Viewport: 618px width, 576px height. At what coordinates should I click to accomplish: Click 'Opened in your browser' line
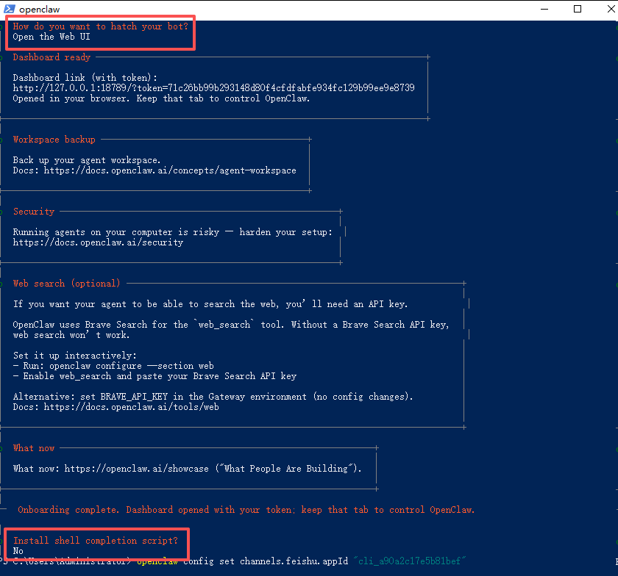pos(161,98)
